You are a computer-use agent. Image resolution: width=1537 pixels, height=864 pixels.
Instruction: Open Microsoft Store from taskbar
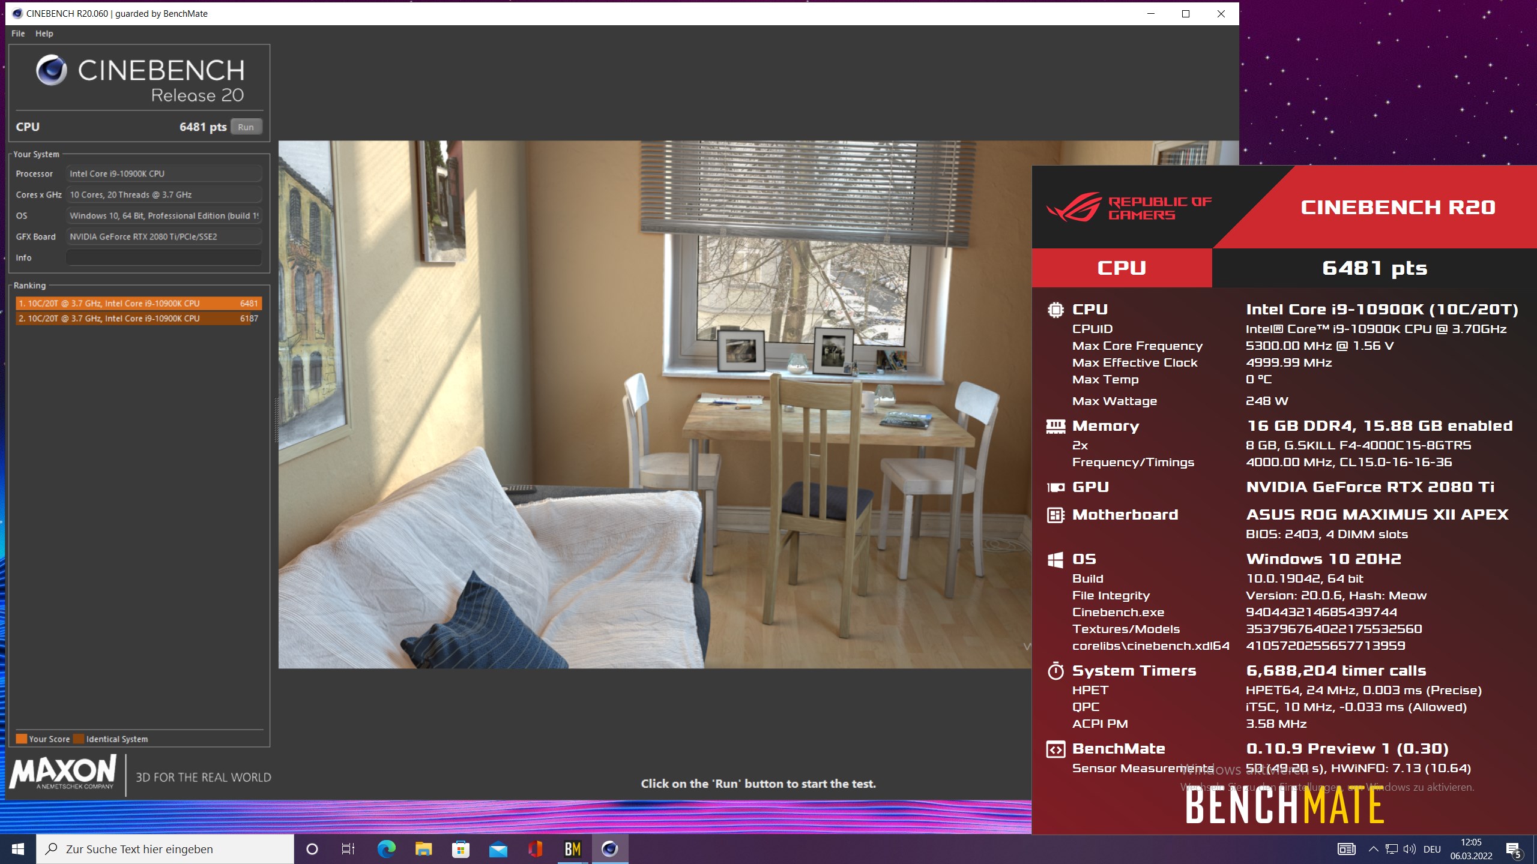pos(460,849)
